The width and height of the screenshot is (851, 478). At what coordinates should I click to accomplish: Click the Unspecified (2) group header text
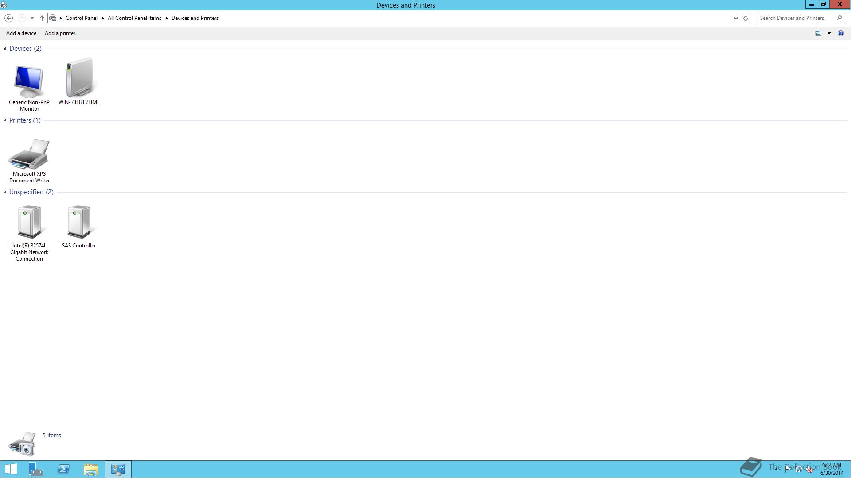31,192
